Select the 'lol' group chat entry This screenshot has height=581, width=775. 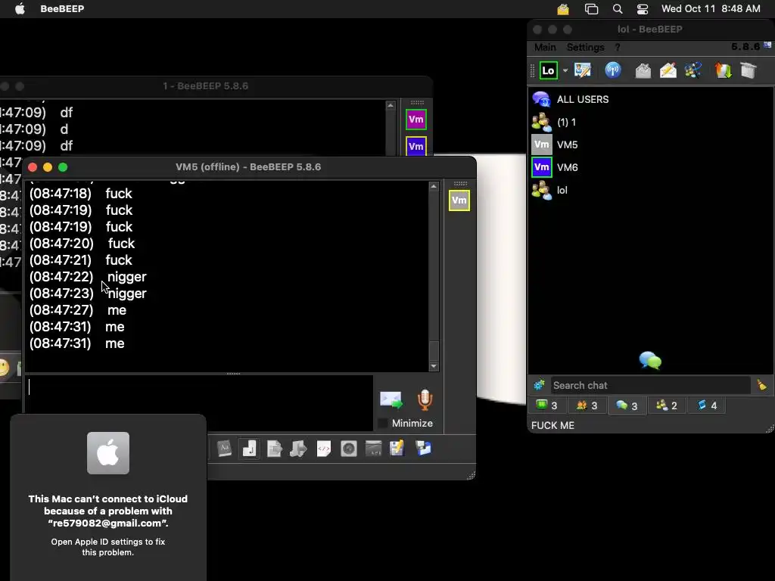click(x=651, y=190)
